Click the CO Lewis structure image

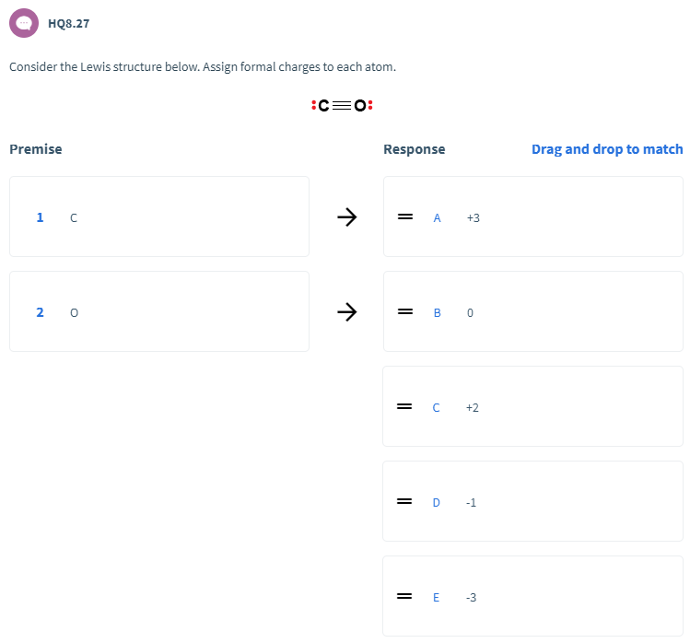[343, 105]
